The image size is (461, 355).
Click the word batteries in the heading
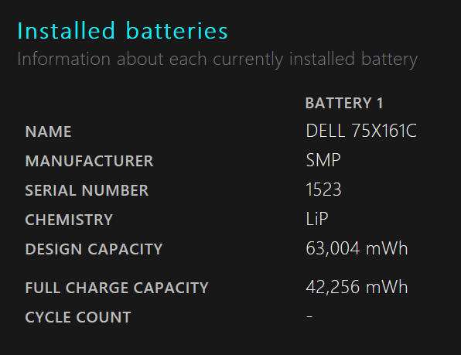pos(177,31)
